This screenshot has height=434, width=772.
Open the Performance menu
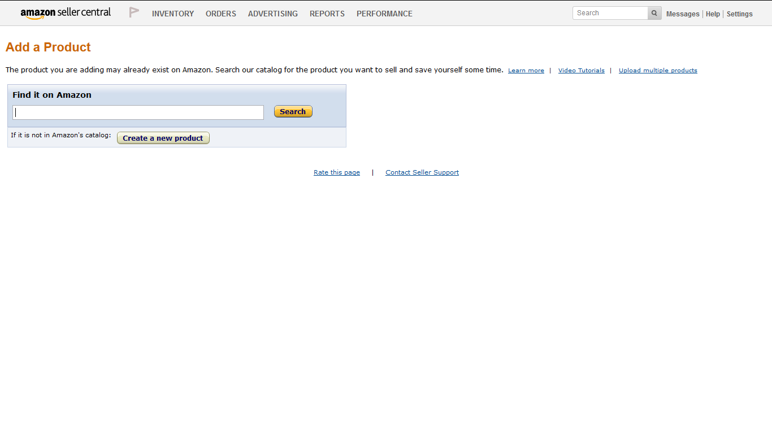tap(384, 14)
